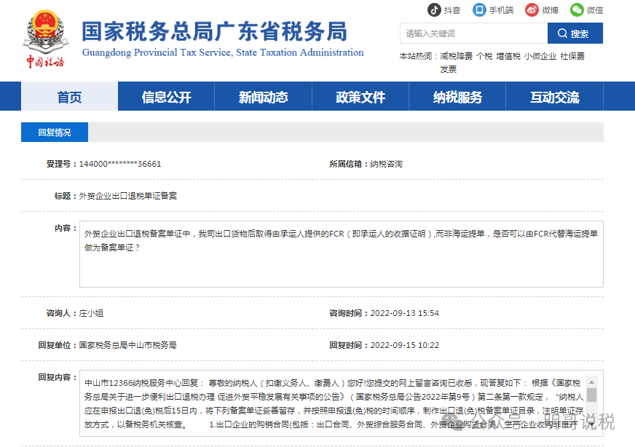The width and height of the screenshot is (635, 447).
Task: Select the 首页 navigation tab
Action: click(69, 98)
